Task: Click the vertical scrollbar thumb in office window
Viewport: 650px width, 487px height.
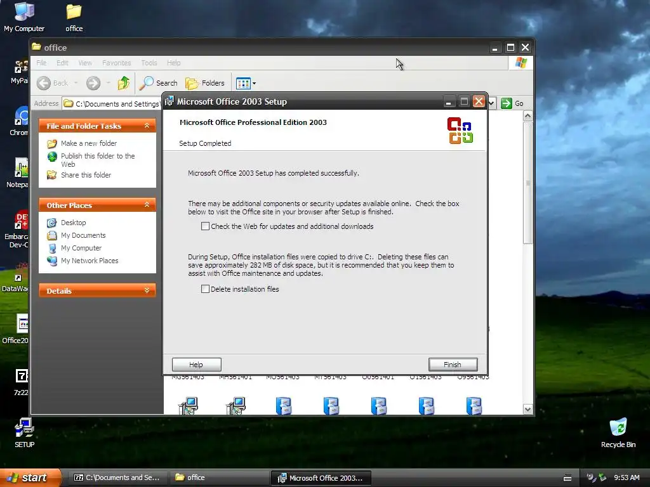Action: click(527, 183)
